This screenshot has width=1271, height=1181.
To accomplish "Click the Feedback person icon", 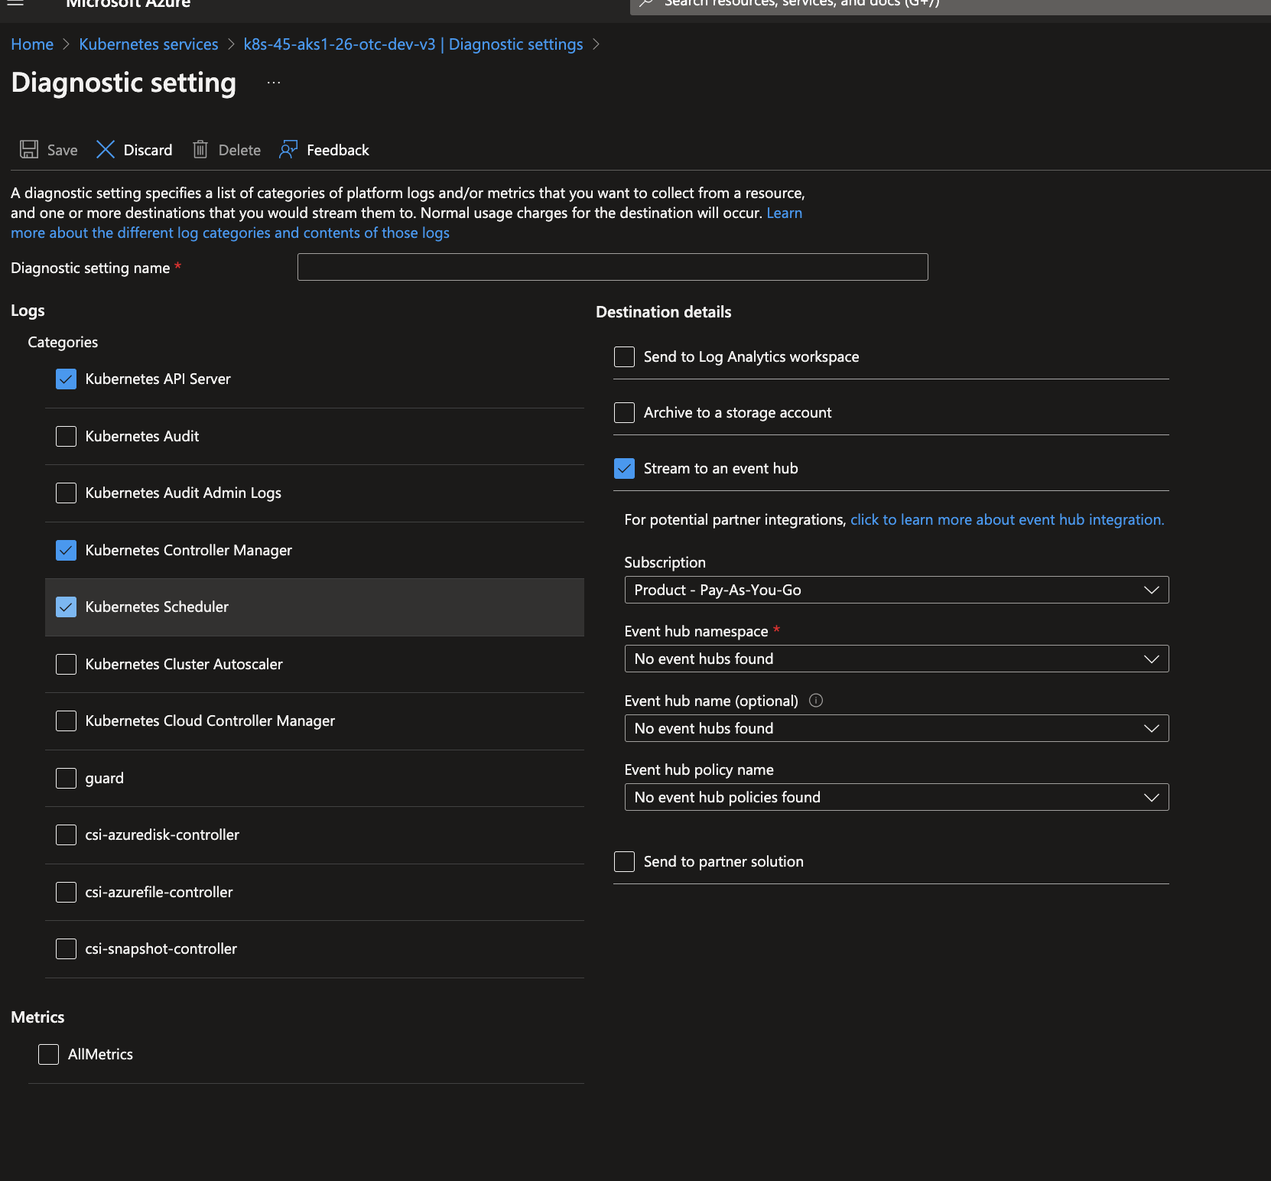I will 288,149.
